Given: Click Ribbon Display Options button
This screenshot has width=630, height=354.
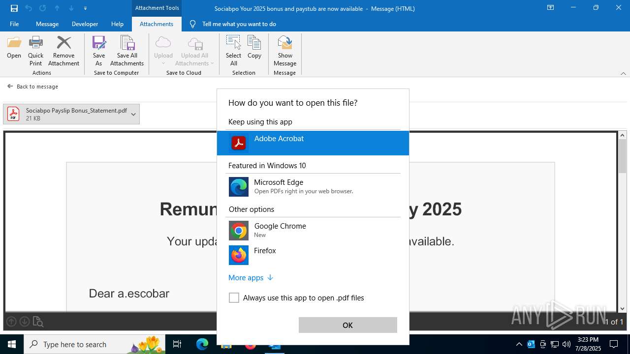Looking at the screenshot, I should click(x=551, y=8).
